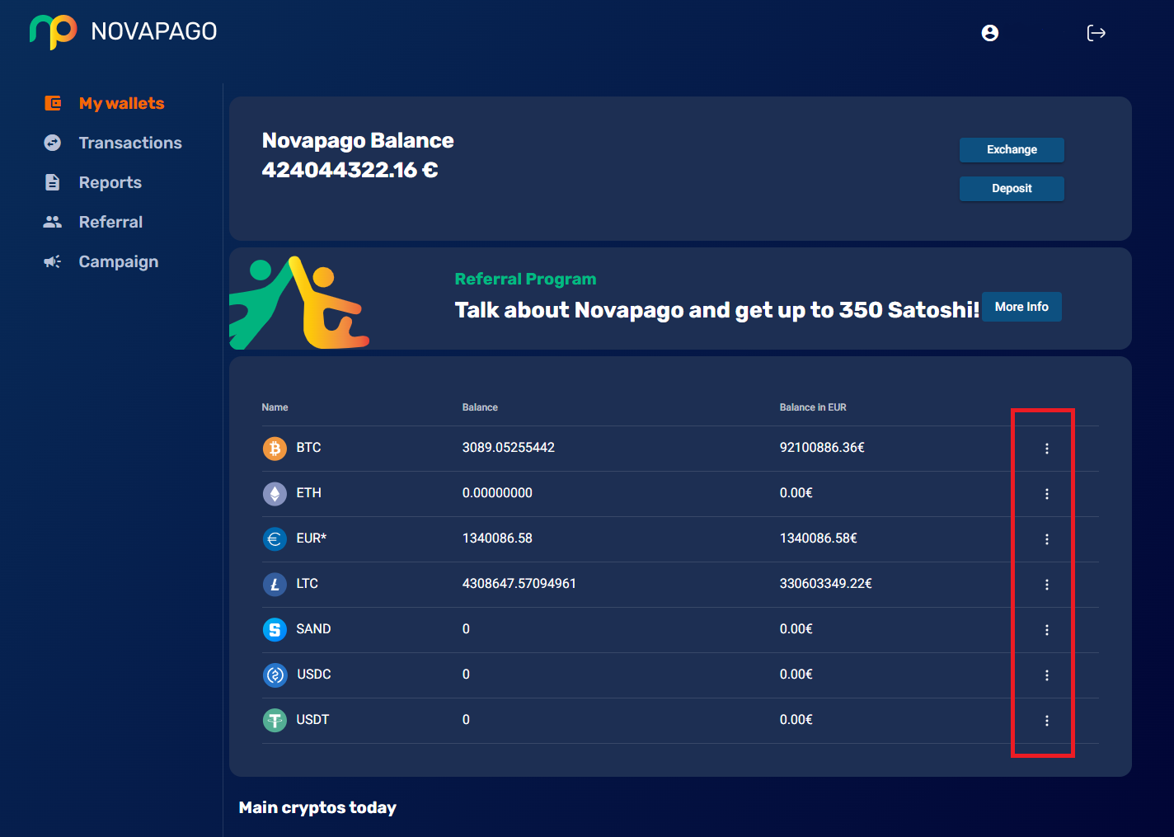This screenshot has height=837, width=1174.
Task: Click the user profile icon
Action: [990, 33]
